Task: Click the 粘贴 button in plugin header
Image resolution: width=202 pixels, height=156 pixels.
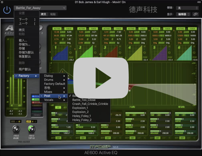Action: coord(53,14)
